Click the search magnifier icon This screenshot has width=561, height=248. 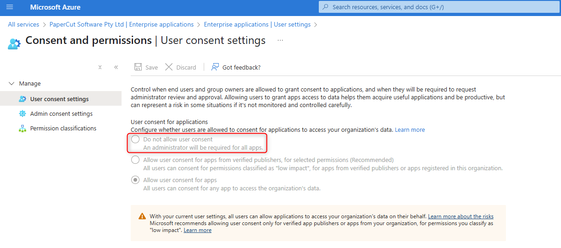pos(326,7)
